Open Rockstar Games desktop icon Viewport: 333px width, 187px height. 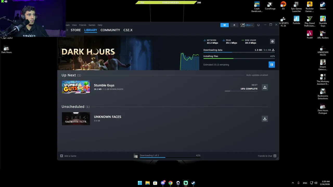point(310,7)
